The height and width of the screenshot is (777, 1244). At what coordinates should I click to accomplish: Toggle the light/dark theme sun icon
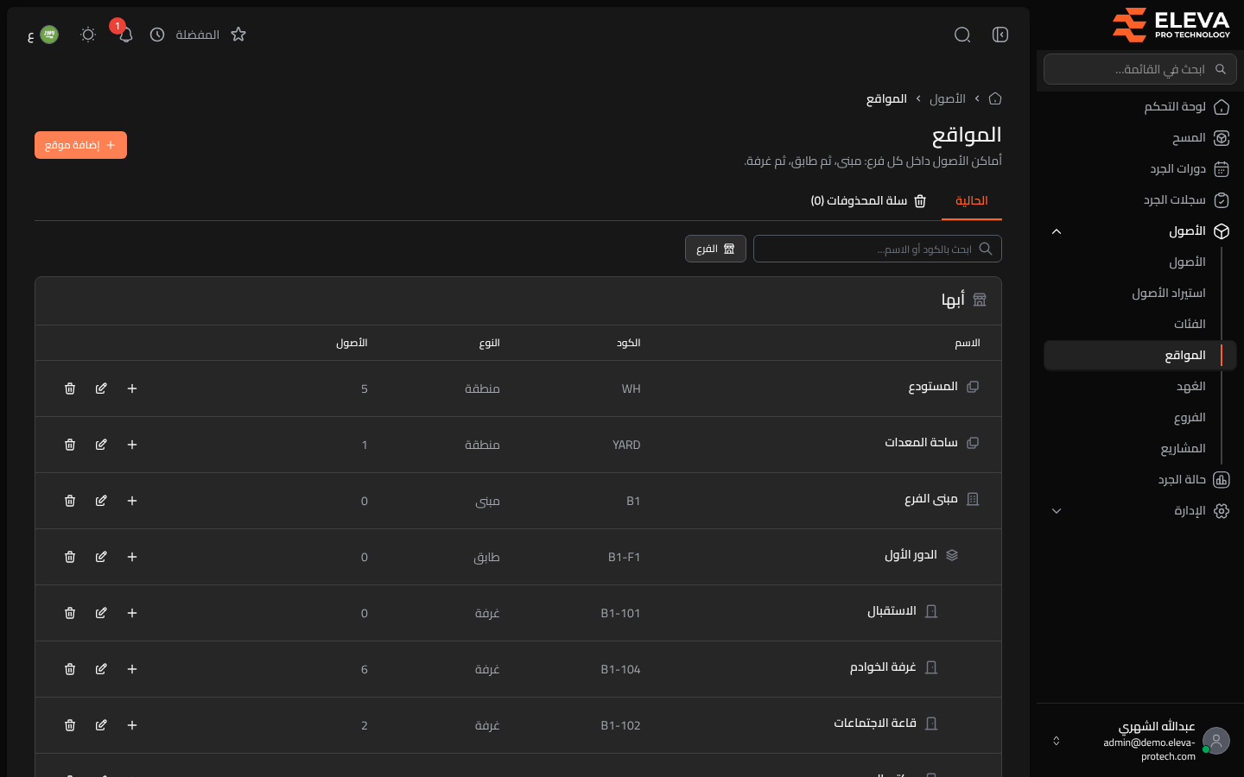coord(88,35)
